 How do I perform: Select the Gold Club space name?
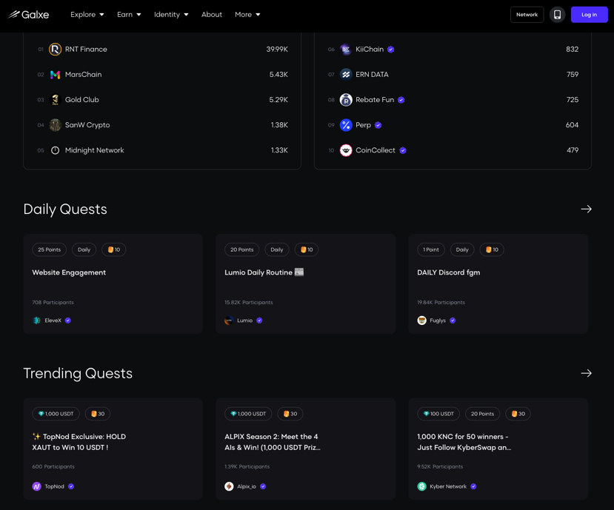pos(81,100)
